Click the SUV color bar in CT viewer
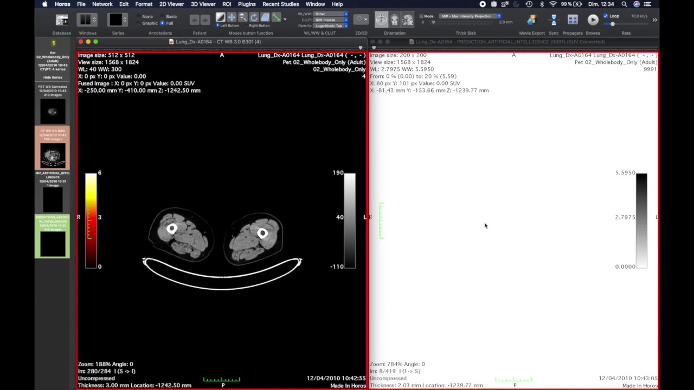Image resolution: width=694 pixels, height=390 pixels. click(91, 219)
